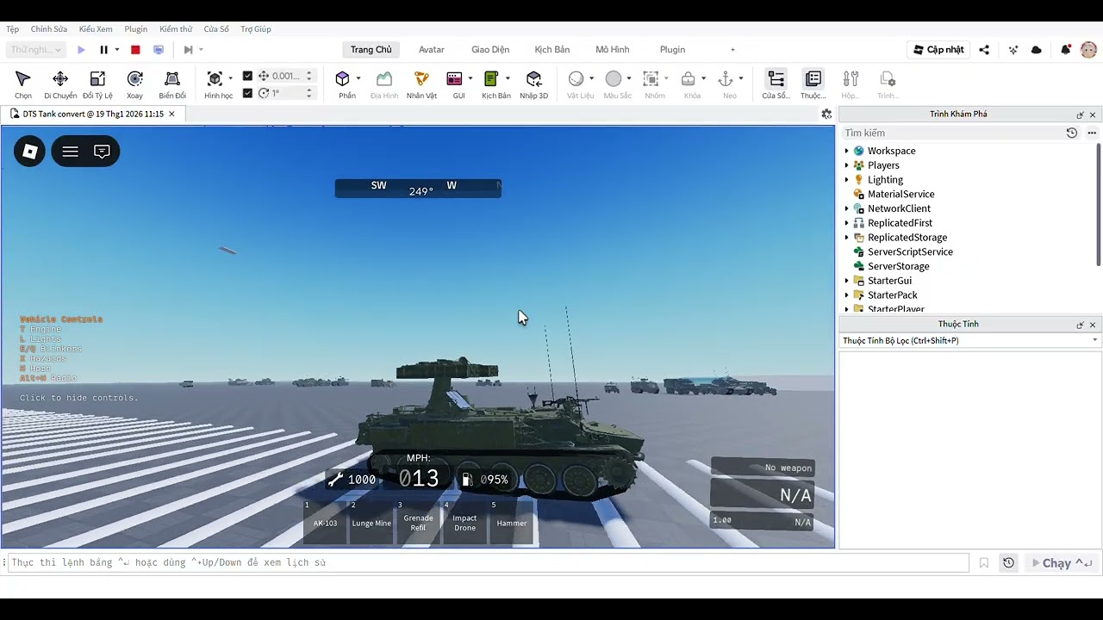The width and height of the screenshot is (1103, 620).
Task: Open the in-game chat icon
Action: click(102, 152)
